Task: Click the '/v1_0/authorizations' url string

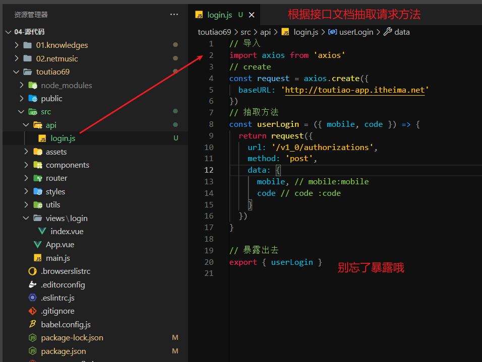Action: [323, 148]
